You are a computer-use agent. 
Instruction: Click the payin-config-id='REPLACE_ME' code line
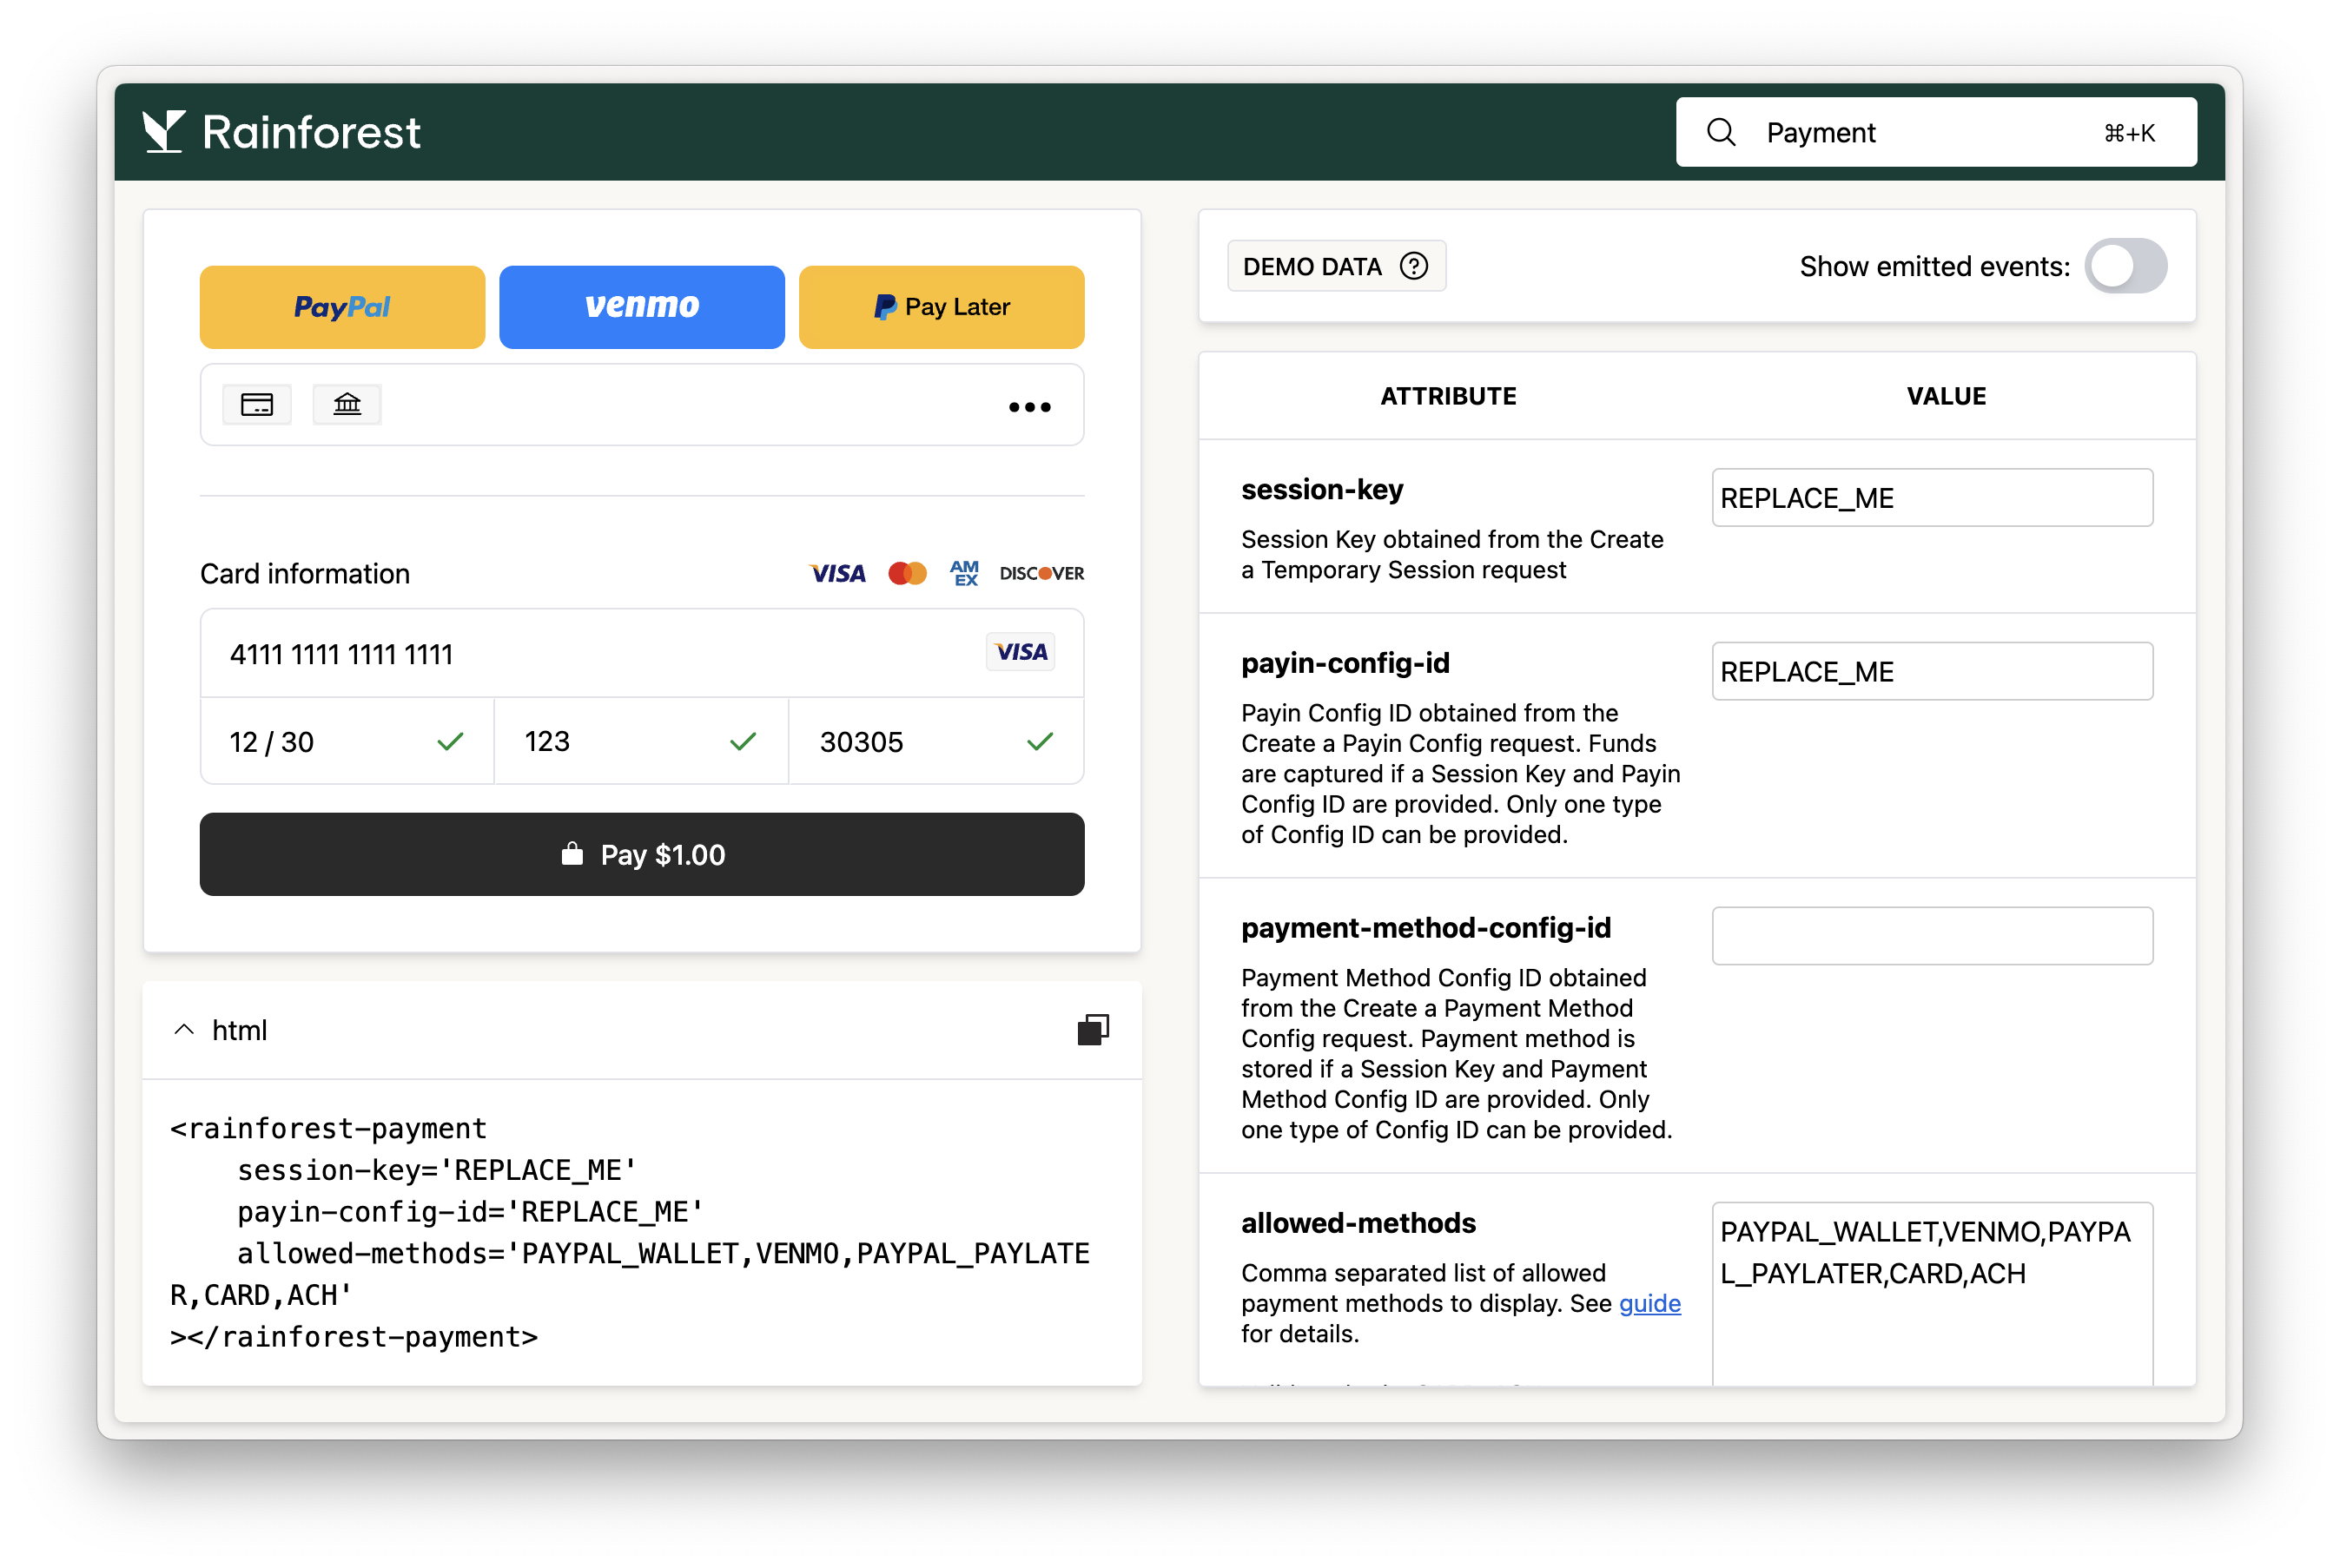coord(470,1212)
